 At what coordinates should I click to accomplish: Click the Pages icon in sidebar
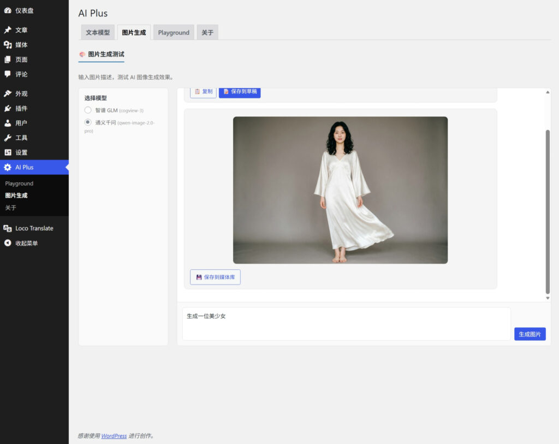pyautogui.click(x=8, y=60)
